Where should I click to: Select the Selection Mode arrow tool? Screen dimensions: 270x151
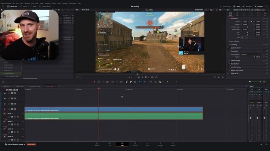point(94,82)
